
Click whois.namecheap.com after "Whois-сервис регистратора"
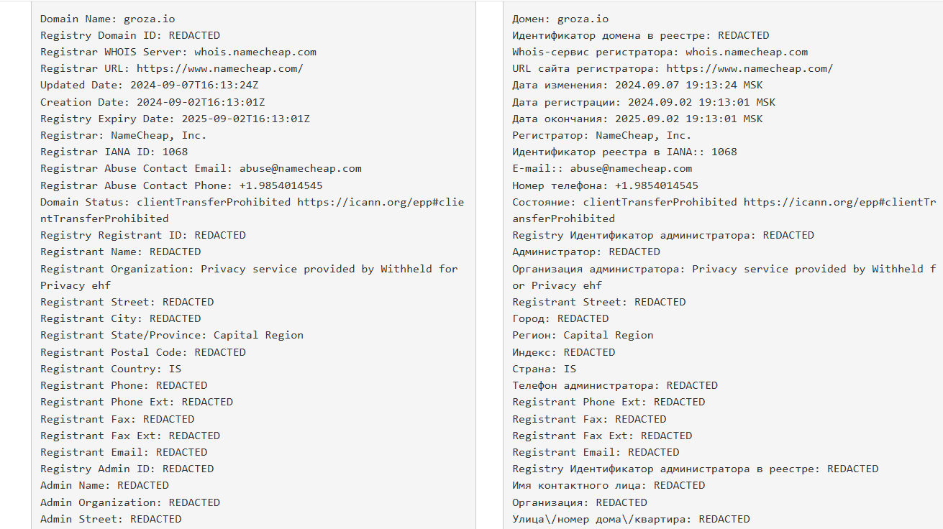click(x=747, y=52)
